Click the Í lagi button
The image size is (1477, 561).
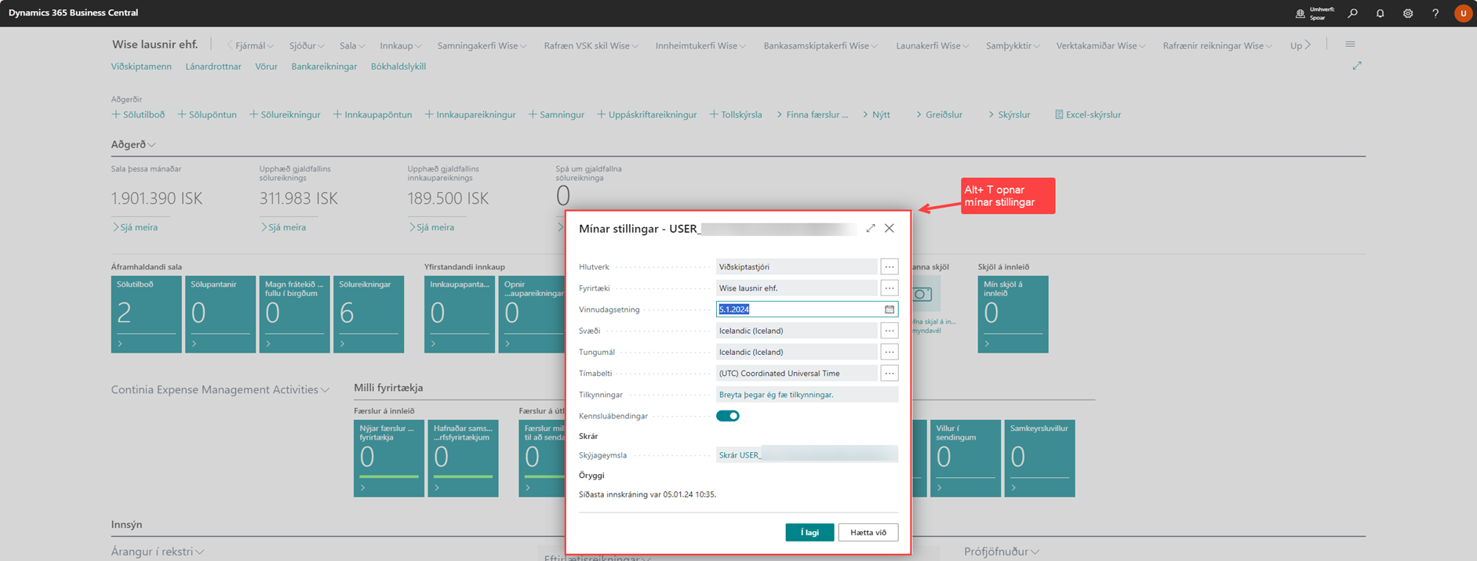[x=809, y=533]
